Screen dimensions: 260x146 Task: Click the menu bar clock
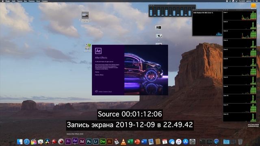(242, 1)
